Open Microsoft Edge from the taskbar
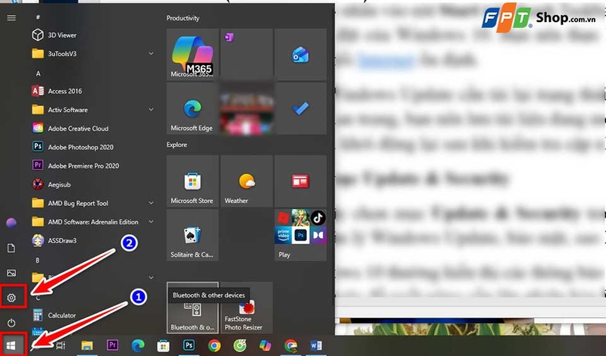Screen dimensions: 606x356 pos(138,345)
